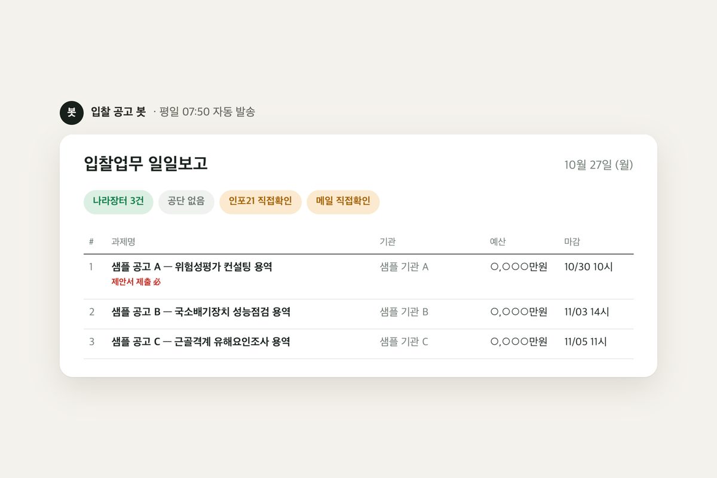
Task: Click the 봇 avatar icon
Action: click(72, 112)
